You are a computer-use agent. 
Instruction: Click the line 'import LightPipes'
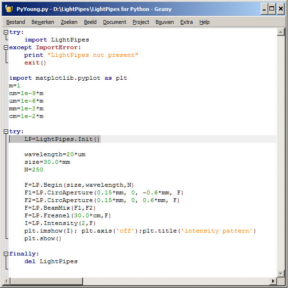click(57, 40)
